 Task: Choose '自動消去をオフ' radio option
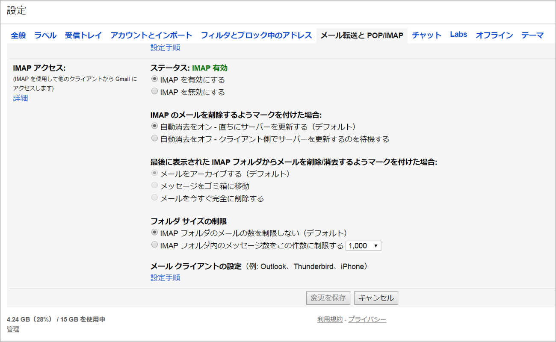coord(154,139)
